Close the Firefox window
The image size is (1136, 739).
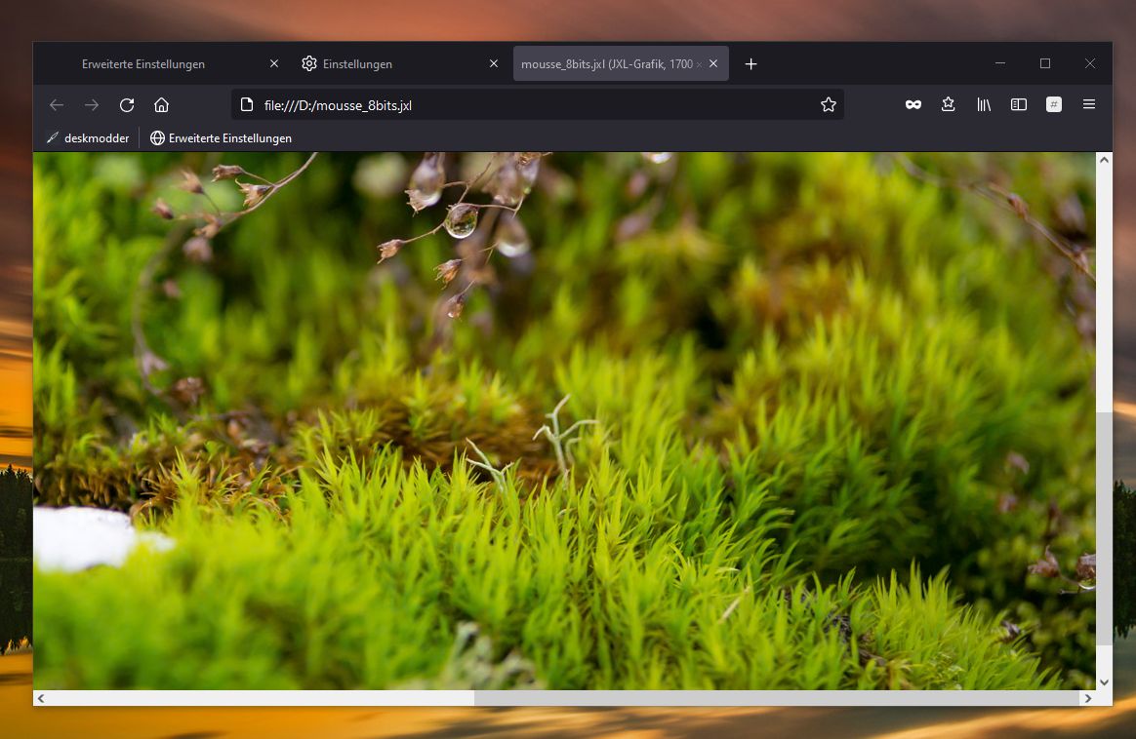1090,63
